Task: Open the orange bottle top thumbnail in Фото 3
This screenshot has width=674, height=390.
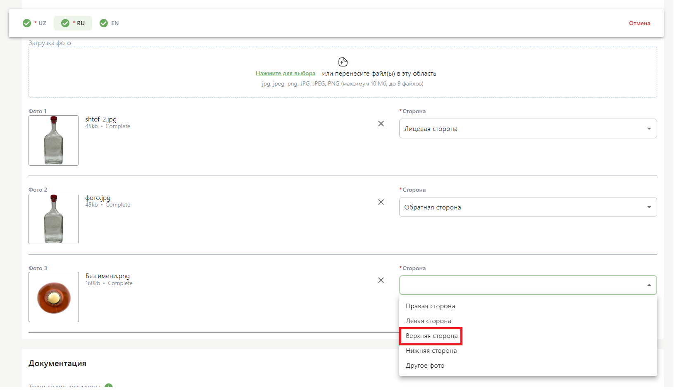Action: point(54,297)
